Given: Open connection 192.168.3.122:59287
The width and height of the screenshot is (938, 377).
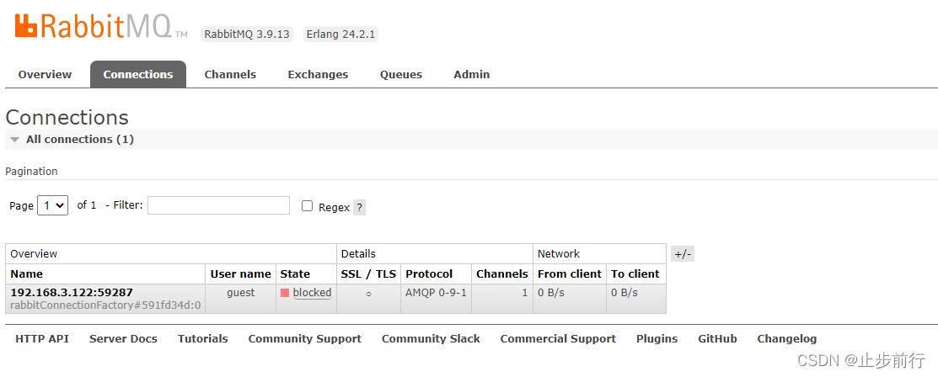Looking at the screenshot, I should coord(72,292).
